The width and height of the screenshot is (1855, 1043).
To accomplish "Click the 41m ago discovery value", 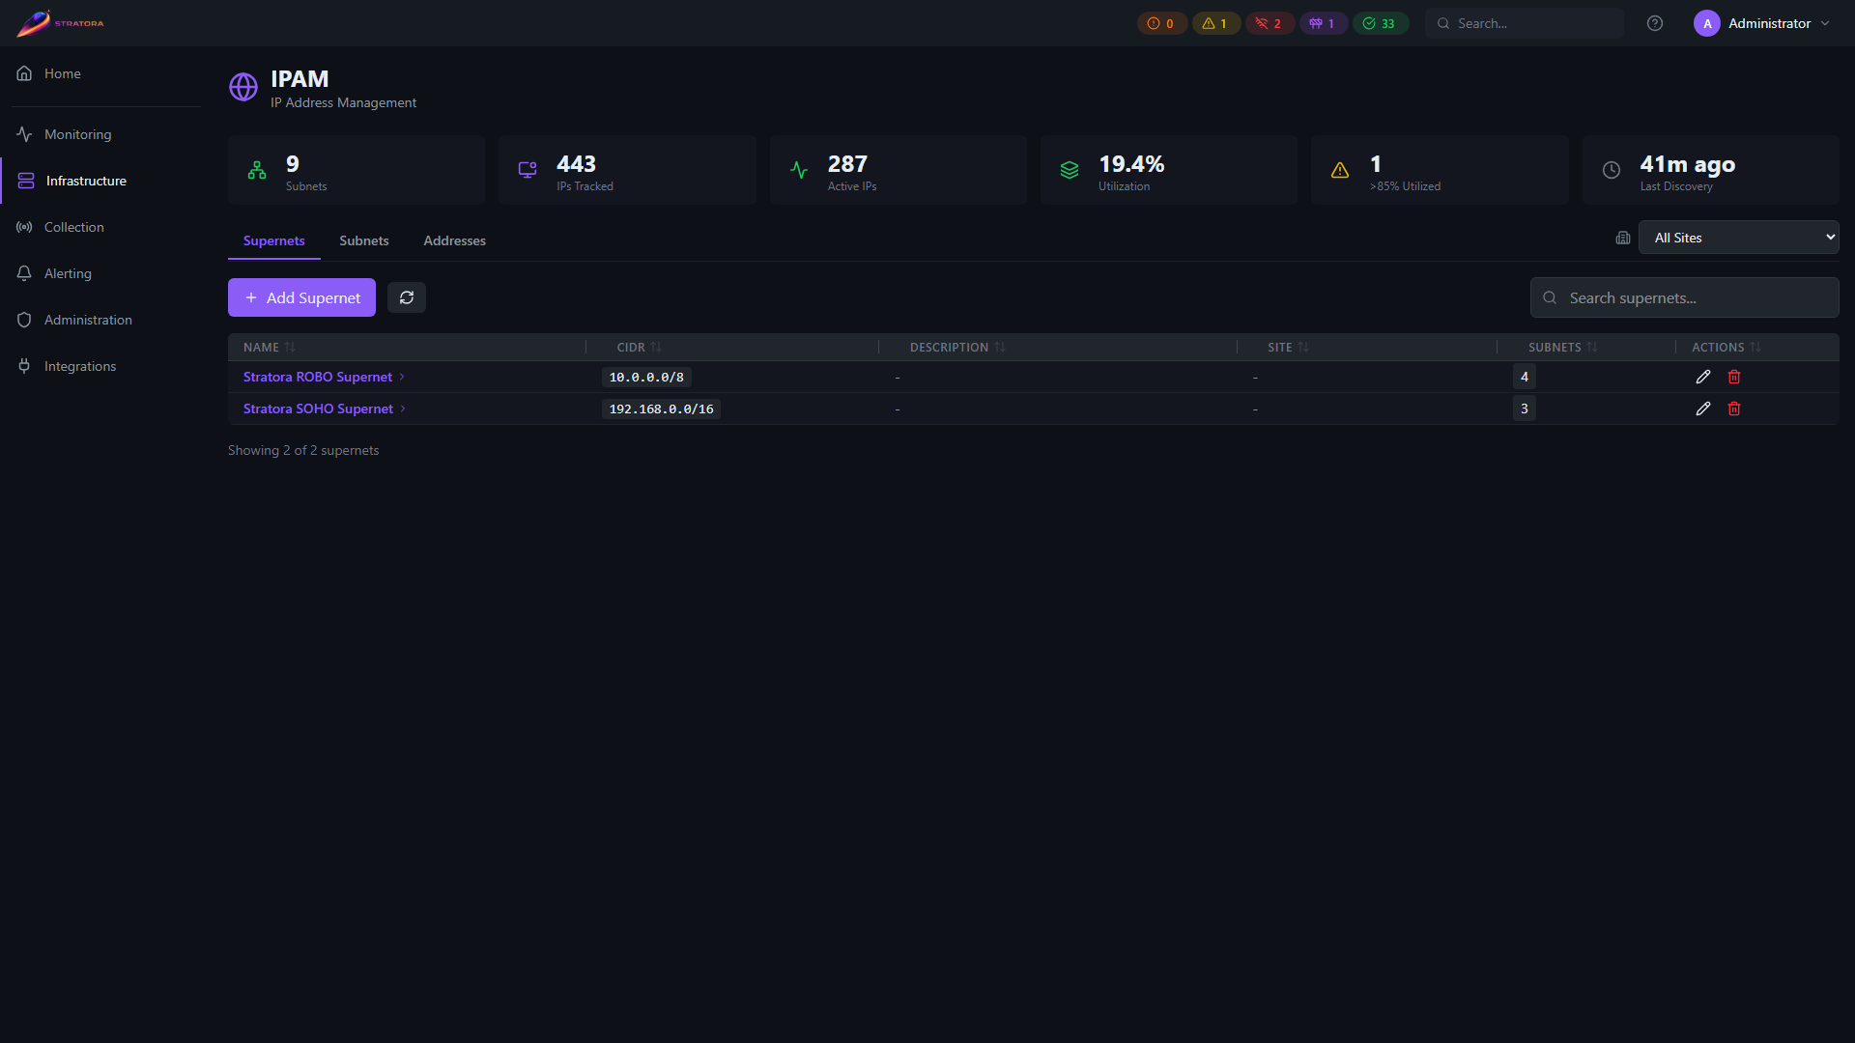I will pos(1687,164).
